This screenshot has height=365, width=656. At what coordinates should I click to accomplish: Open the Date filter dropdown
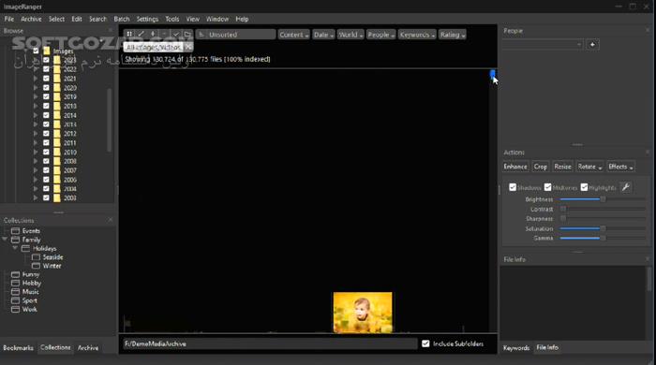tap(323, 35)
